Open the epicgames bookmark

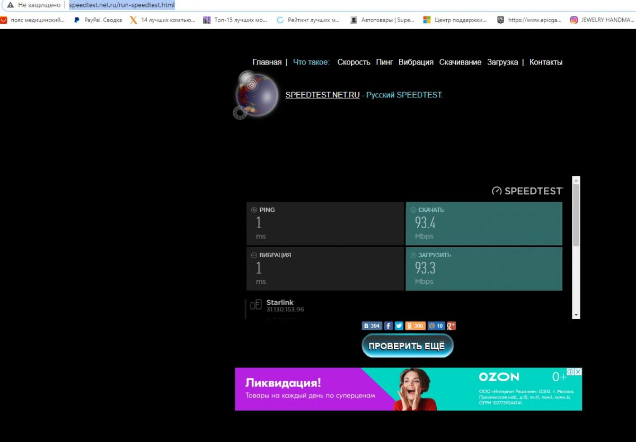point(528,20)
